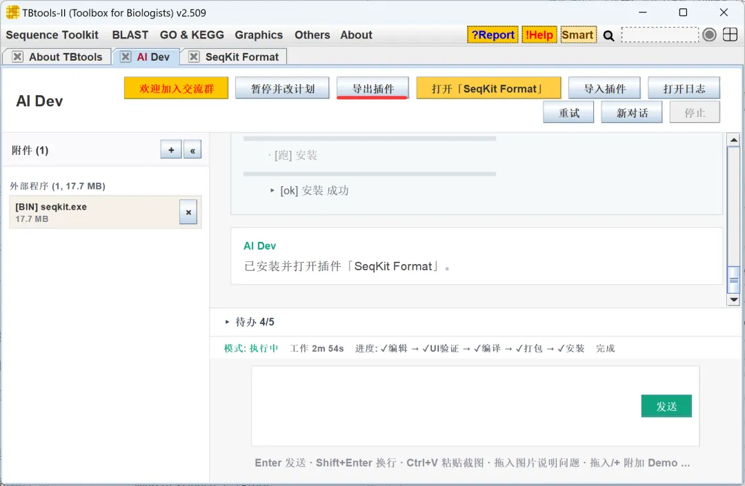Open the Others menu
745x486 pixels.
[312, 35]
